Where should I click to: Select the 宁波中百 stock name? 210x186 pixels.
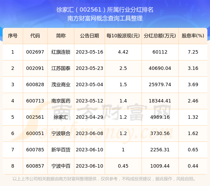(61, 166)
